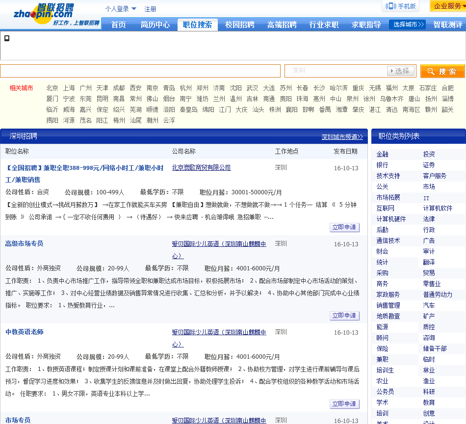The height and width of the screenshot is (424, 466).
Task: Go to the 首页 tab
Action: pos(119,25)
